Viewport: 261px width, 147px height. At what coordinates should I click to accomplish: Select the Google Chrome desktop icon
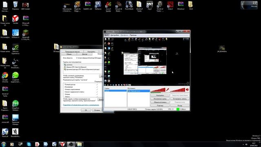5,77
